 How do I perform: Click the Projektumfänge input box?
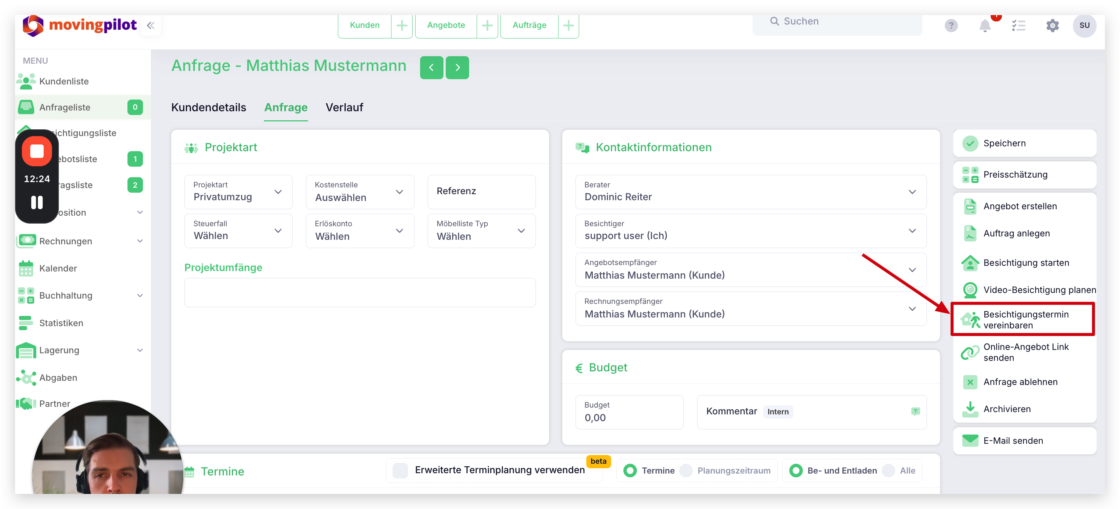click(x=359, y=293)
